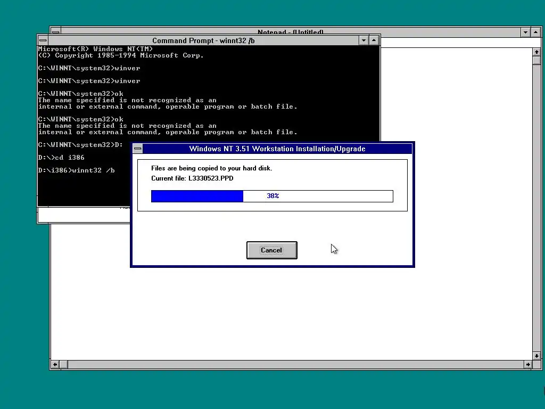
Task: Click Notepad horizontal scrollbar right arrow
Action: click(x=528, y=364)
